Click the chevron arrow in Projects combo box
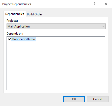The height and width of the screenshot is (106, 112). [103, 26]
